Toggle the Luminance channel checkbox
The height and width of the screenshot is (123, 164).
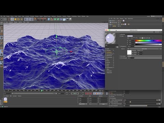coord(113,52)
